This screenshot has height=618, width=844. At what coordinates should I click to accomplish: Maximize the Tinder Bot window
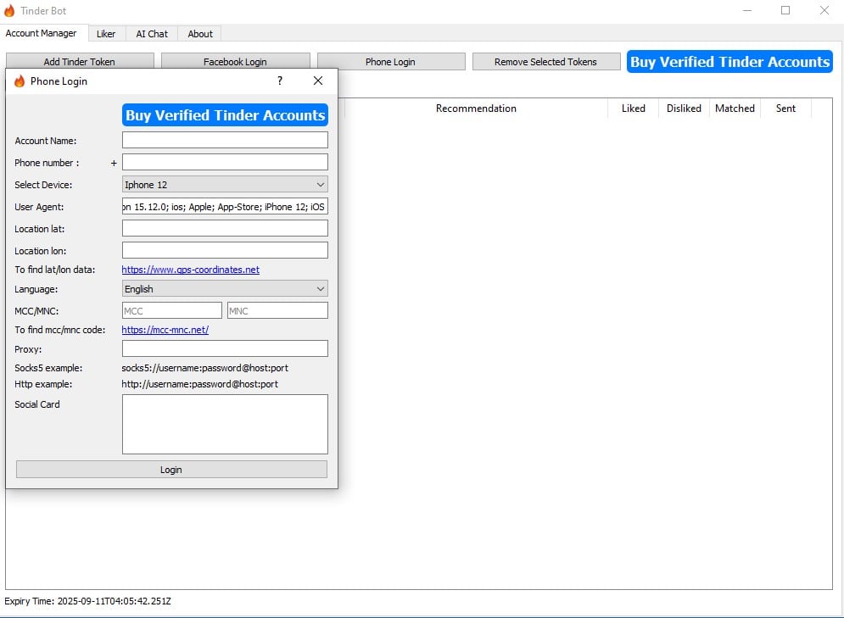click(785, 10)
